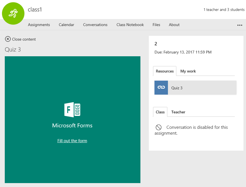Click the assignment title "2"
Viewport: 246px width, 187px height.
156,44
